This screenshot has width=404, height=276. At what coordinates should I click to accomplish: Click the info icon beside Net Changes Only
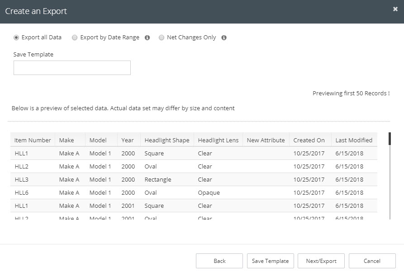coord(224,37)
